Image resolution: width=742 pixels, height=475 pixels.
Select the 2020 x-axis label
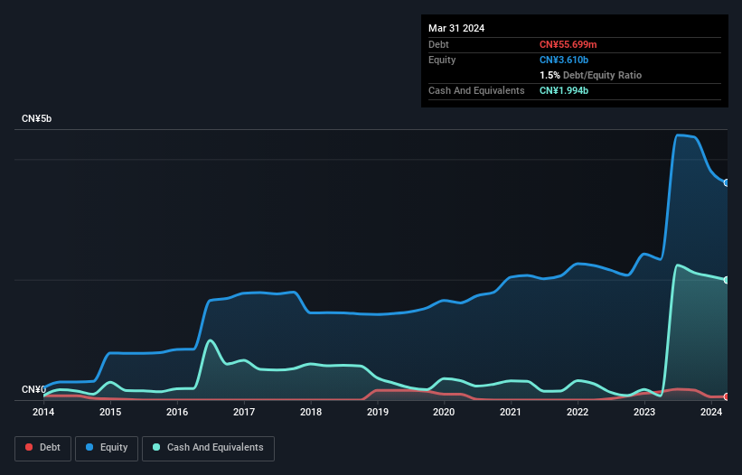point(444,412)
